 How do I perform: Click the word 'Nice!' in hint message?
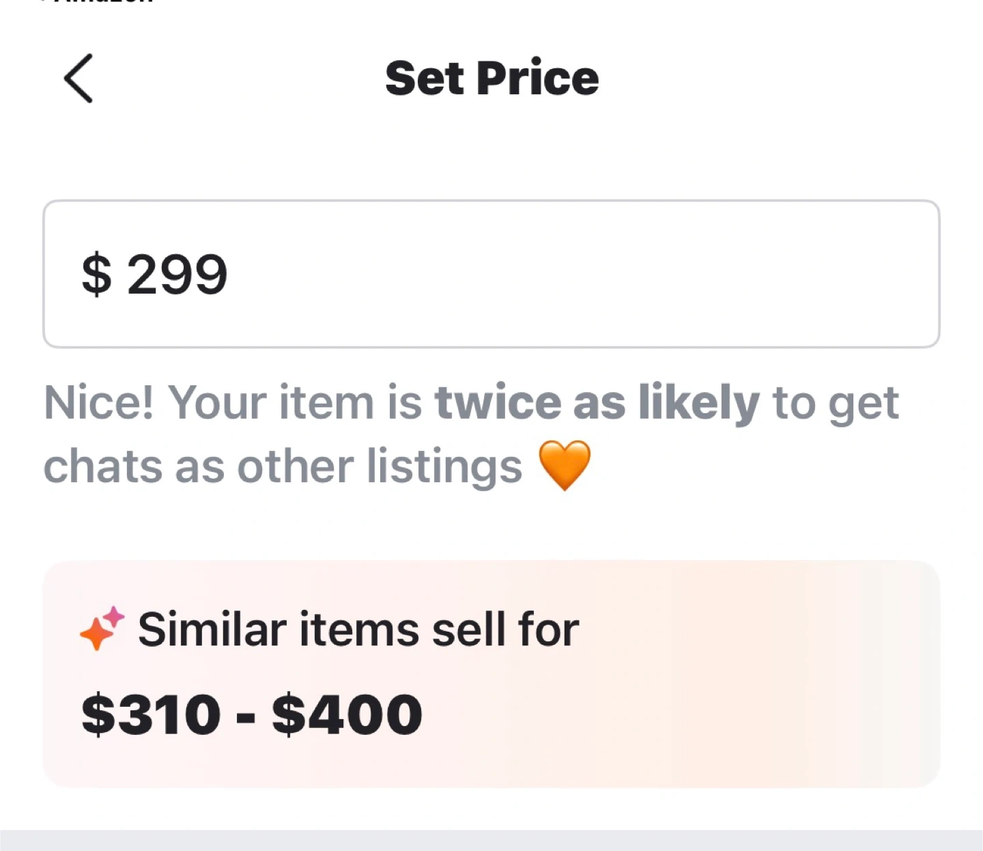99,402
